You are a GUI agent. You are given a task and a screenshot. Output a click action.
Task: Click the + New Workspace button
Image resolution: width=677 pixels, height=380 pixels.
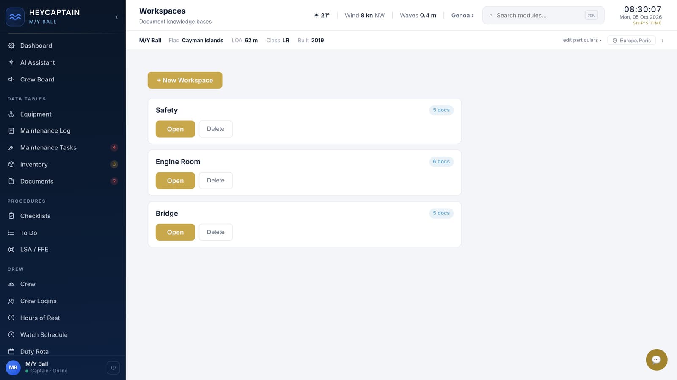[185, 80]
